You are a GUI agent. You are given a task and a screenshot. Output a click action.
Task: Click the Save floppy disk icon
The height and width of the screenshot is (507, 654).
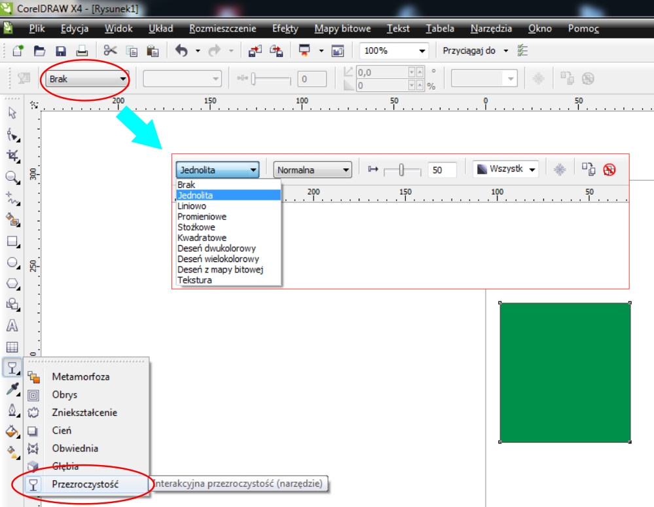pos(61,51)
